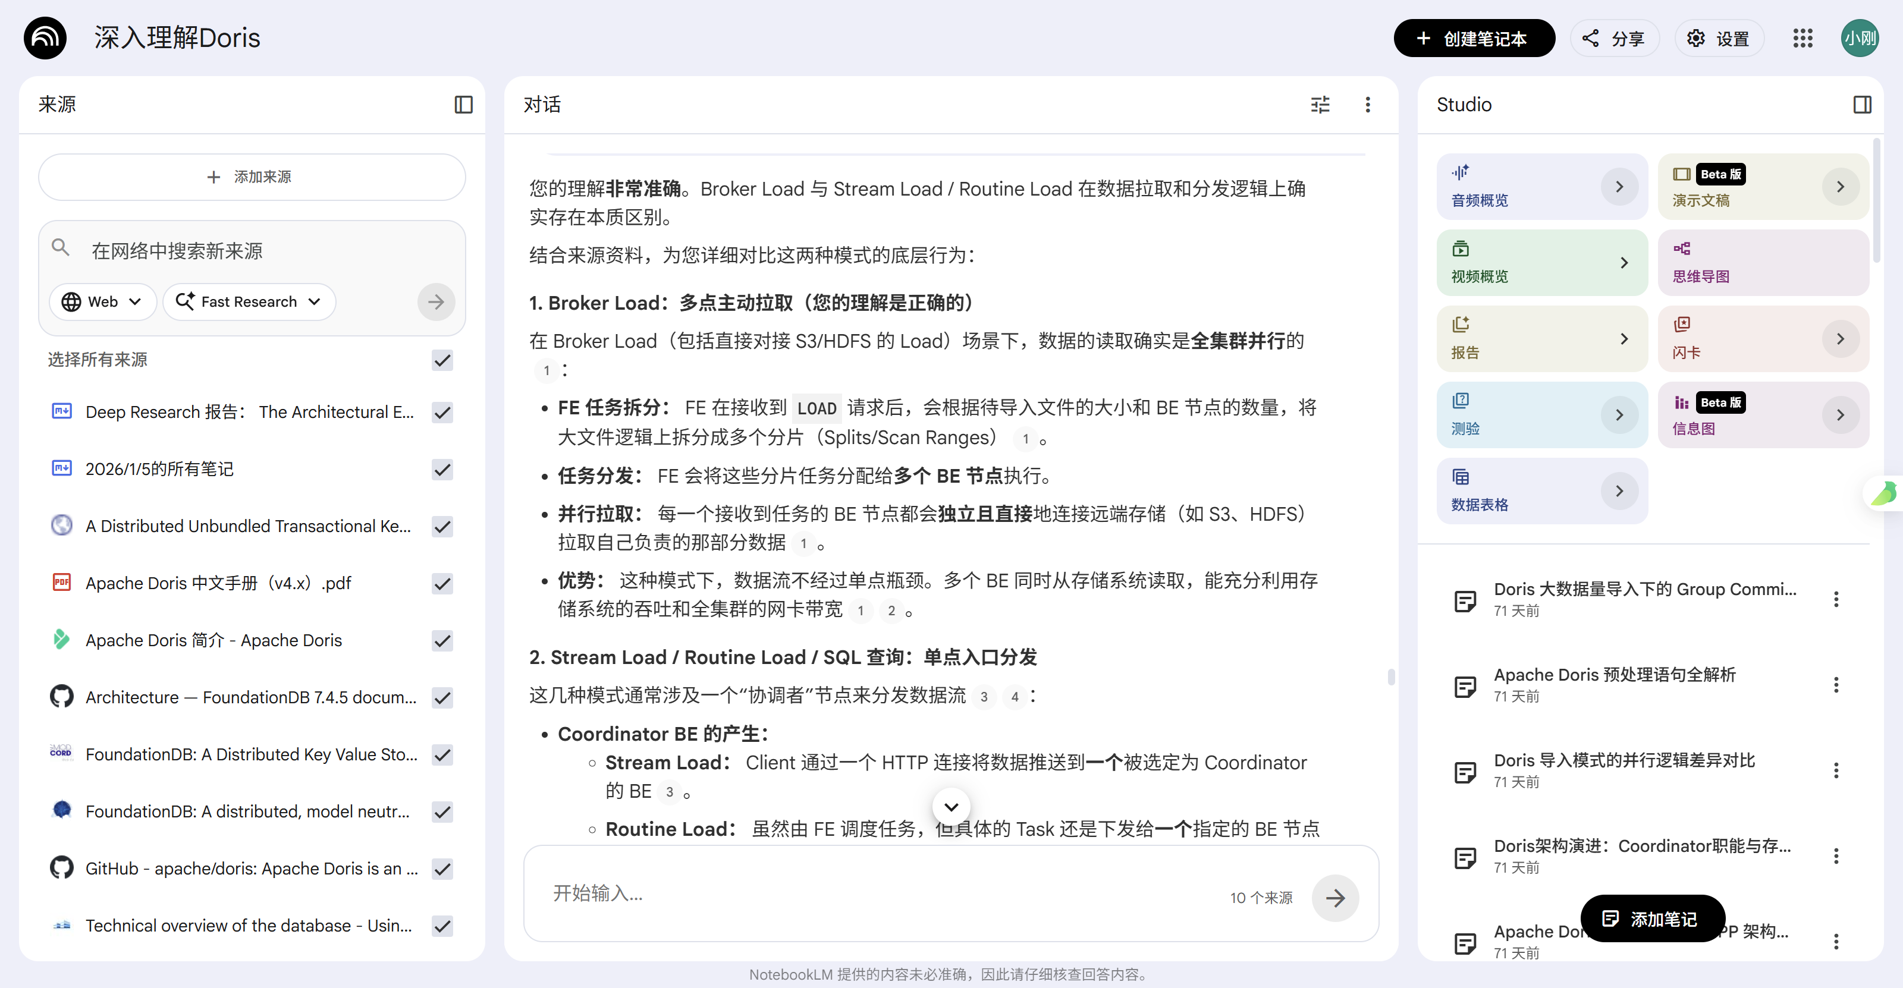Uncheck FoundationDB Distributed Key Value Store source
The width and height of the screenshot is (1903, 988).
442,754
